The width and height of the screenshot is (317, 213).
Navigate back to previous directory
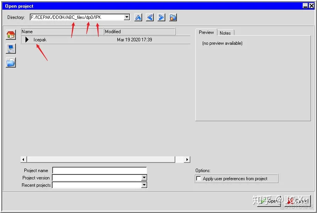tap(150, 17)
